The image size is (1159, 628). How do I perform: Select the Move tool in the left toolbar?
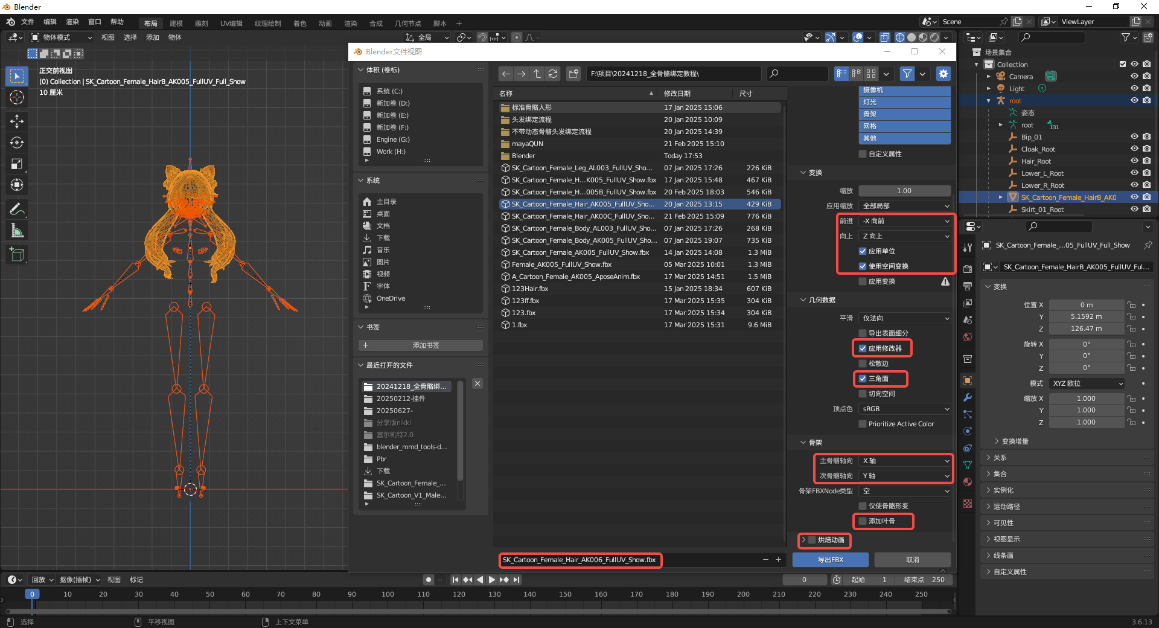coord(17,121)
